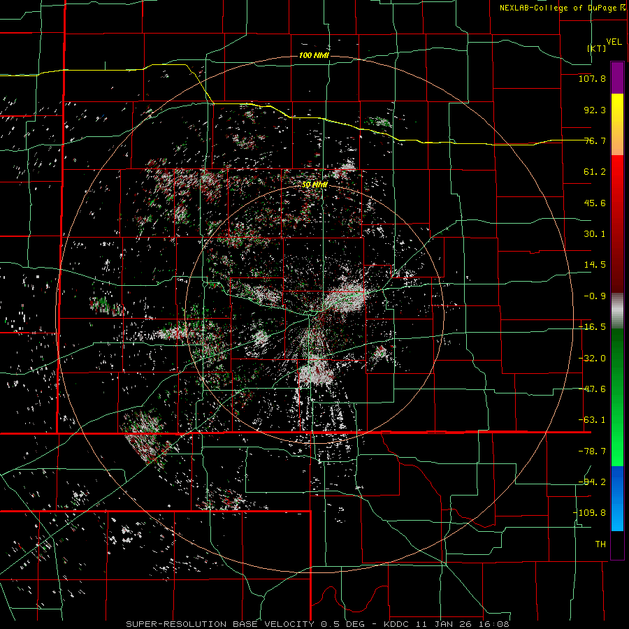Select the -63.1 velocity scale value

pos(592,420)
